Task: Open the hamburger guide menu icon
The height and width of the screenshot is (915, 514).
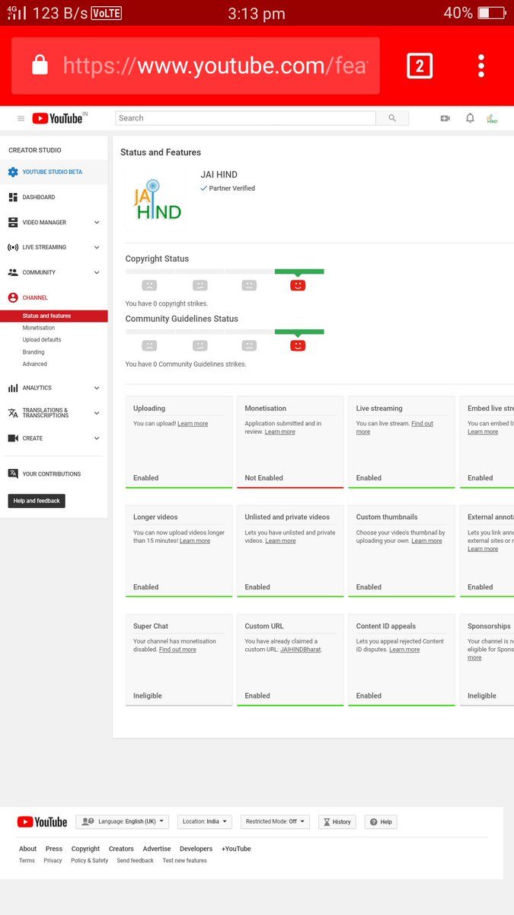Action: coord(21,118)
